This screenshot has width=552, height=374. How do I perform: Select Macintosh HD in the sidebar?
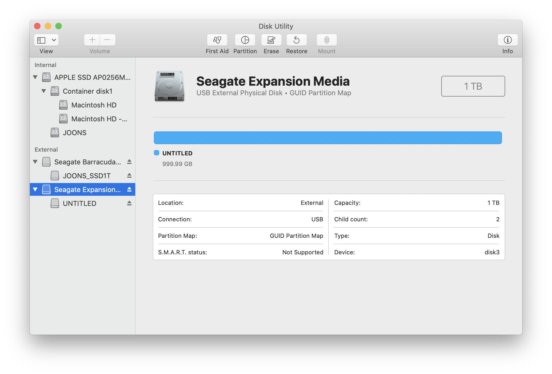94,105
